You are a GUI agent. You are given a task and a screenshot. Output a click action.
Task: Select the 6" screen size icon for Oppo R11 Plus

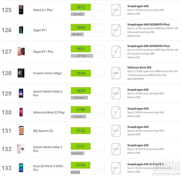click(x=116, y=52)
